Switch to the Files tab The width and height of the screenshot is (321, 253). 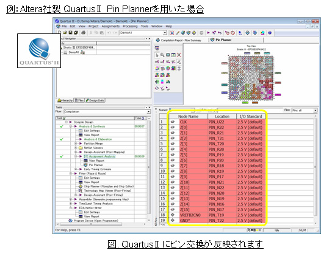pos(79,100)
